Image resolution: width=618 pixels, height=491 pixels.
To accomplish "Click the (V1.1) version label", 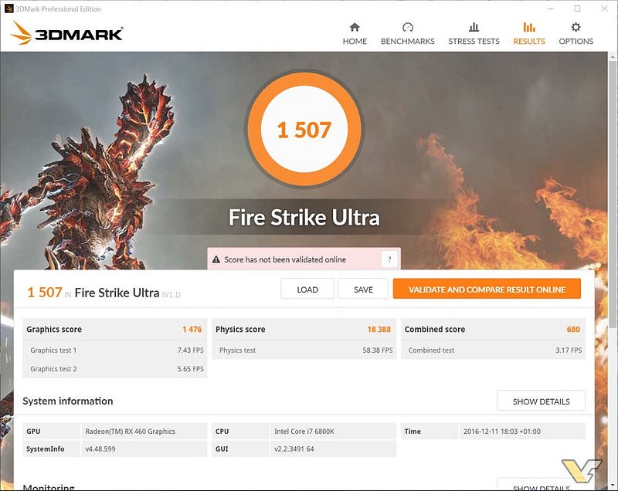I will pyautogui.click(x=171, y=294).
